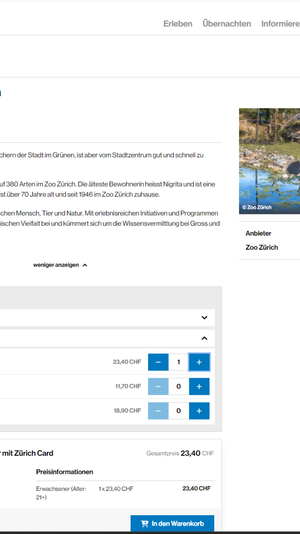Open the Erleben navigation menu

178,23
